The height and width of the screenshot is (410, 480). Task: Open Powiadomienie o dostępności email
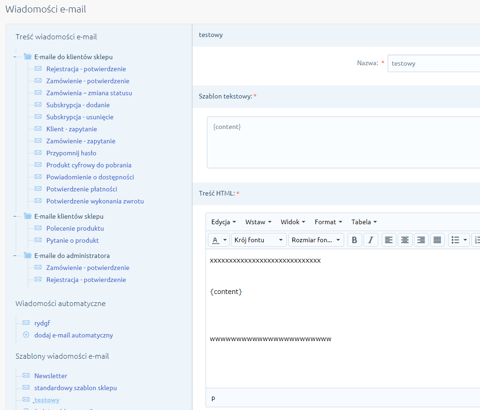90,177
